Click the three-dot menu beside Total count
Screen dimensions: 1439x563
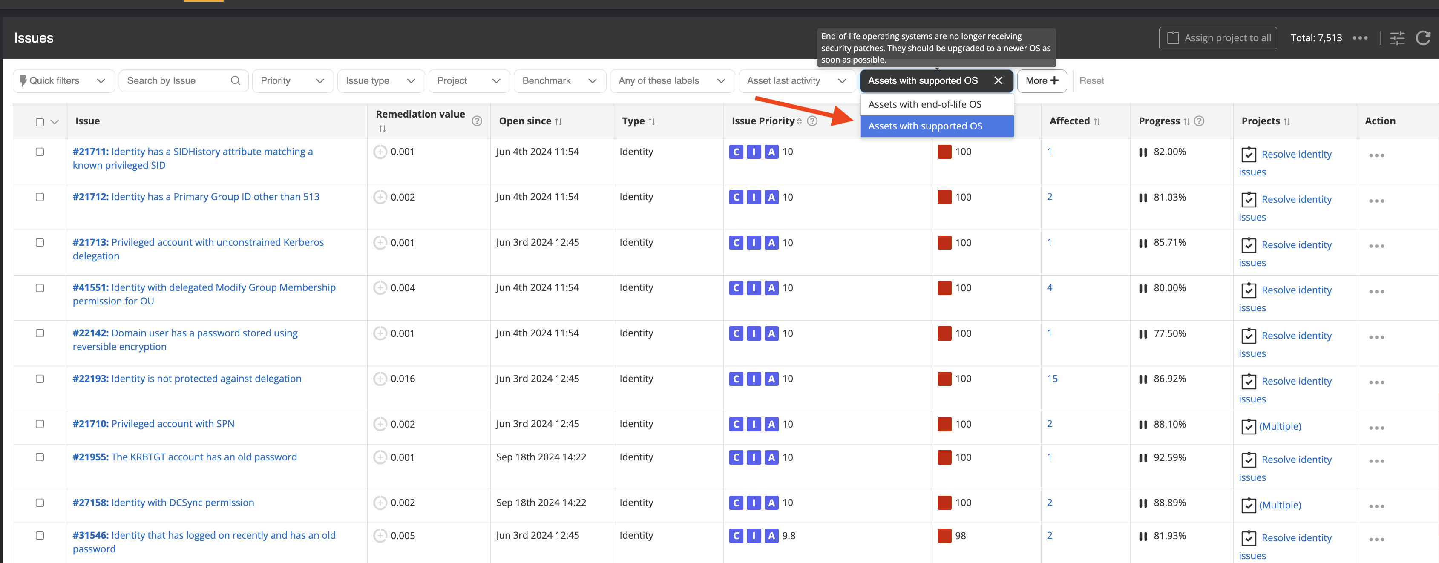(x=1360, y=38)
